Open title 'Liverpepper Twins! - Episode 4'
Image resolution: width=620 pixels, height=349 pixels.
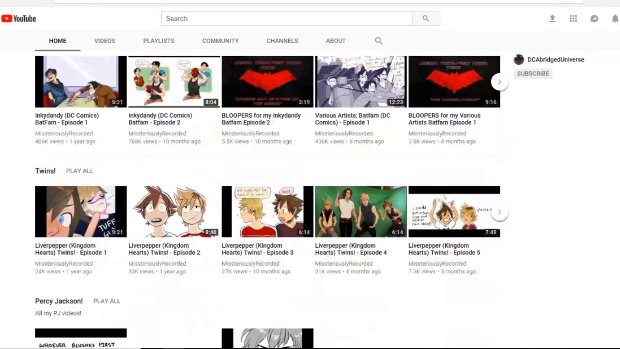351,249
